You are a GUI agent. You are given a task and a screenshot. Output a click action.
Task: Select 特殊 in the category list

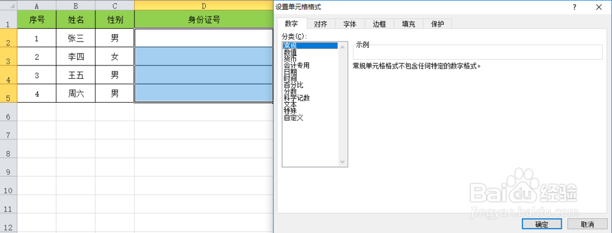point(311,111)
